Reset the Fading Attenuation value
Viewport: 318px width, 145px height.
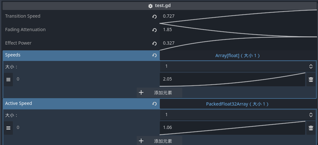[154, 30]
